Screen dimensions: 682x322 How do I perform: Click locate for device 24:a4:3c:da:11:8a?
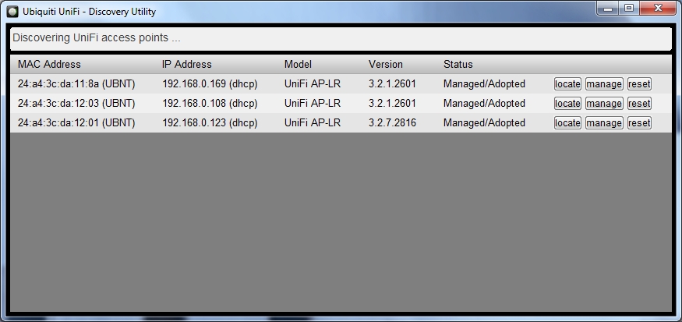click(567, 84)
